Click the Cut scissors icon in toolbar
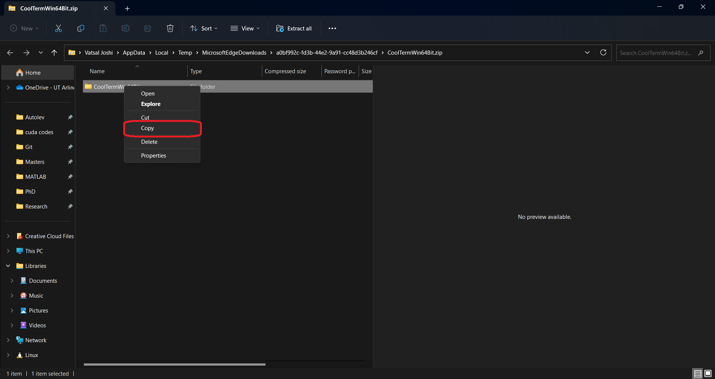 tap(58, 28)
